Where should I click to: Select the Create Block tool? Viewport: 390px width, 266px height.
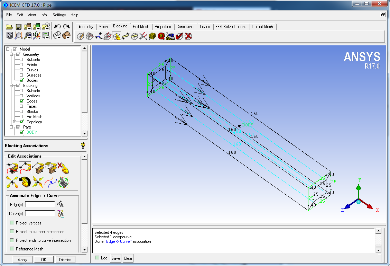tap(80, 36)
